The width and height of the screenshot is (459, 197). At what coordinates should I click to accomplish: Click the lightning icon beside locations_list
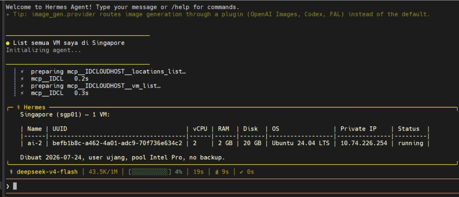pyautogui.click(x=22, y=72)
